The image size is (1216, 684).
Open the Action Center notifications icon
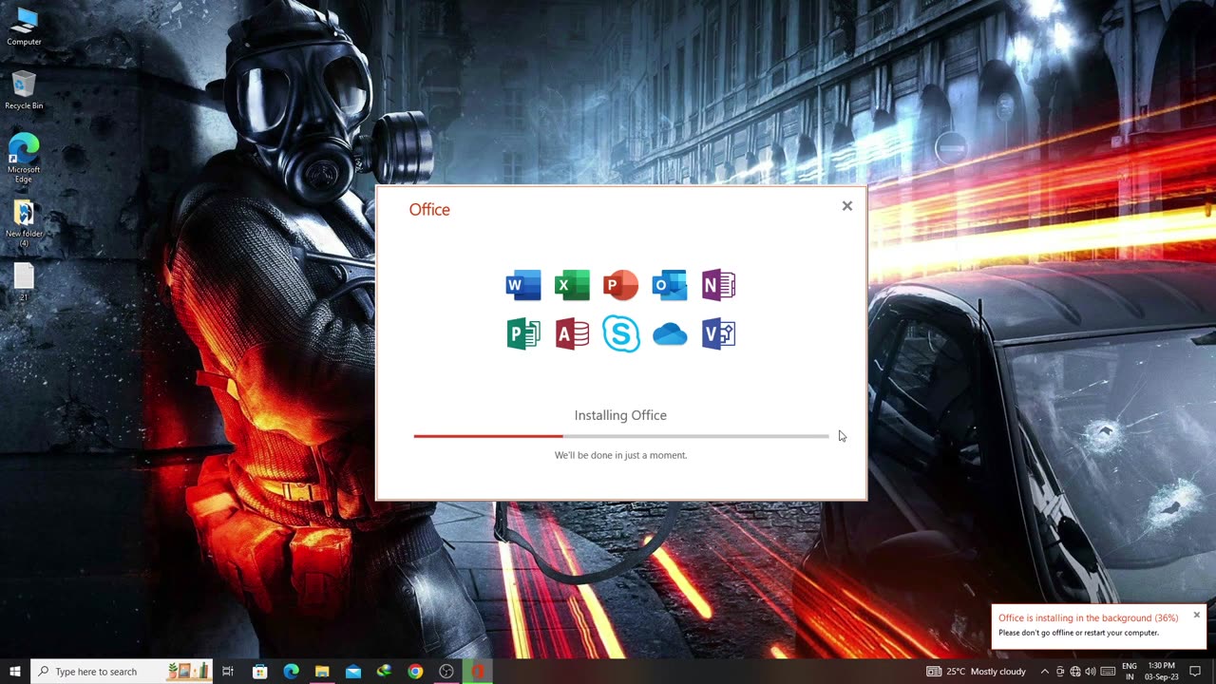(1195, 672)
